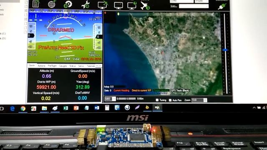Open File Explorer from the taskbar

pyautogui.click(x=44, y=108)
